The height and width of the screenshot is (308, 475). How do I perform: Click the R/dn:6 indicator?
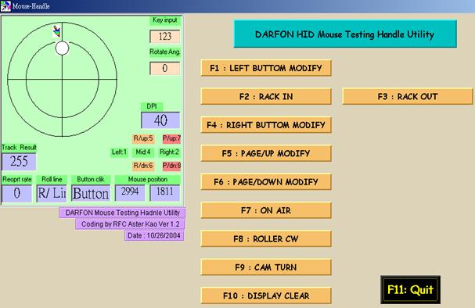(143, 166)
